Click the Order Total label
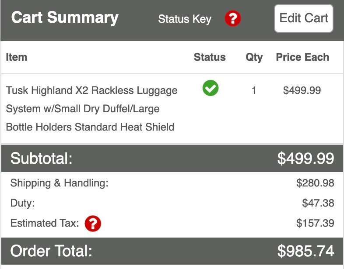This screenshot has width=344, height=269. pyautogui.click(x=51, y=251)
